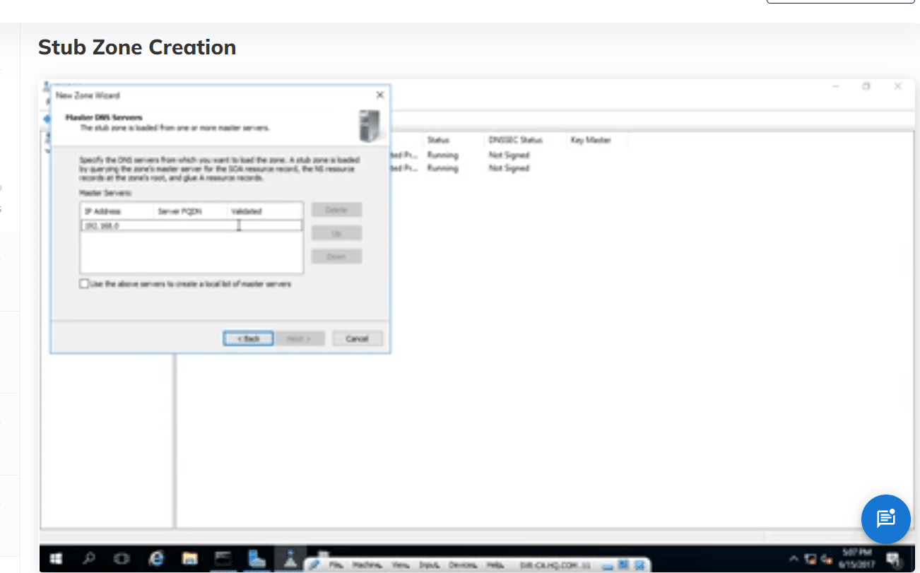Viewport: 920px width, 573px height.
Task: Click the Status column header
Action: [438, 141]
